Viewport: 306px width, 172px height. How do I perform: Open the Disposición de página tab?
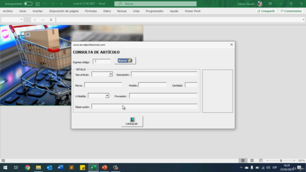64,11
